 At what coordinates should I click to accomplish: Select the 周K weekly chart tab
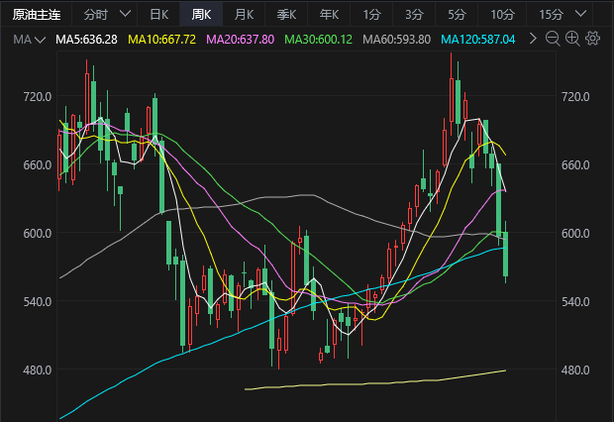[201, 15]
